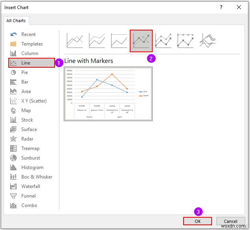Choose the Stacked Line subtype
Viewport: 250px width, 230px height.
coord(97,40)
